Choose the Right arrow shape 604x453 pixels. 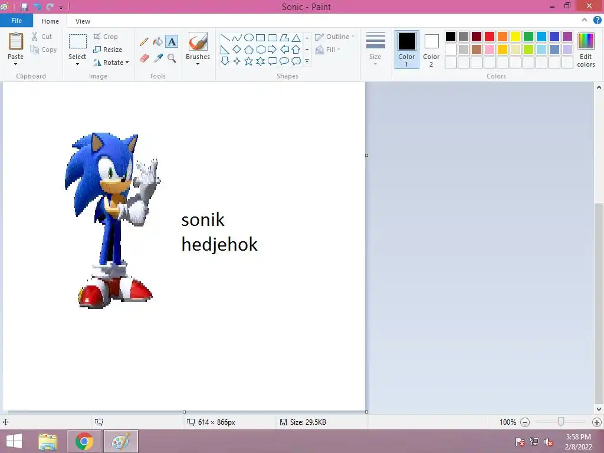273,50
